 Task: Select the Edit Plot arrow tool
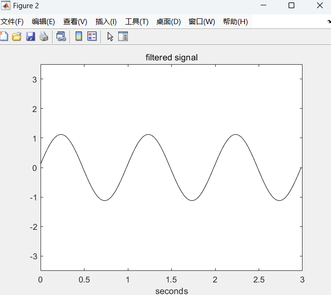pyautogui.click(x=110, y=37)
